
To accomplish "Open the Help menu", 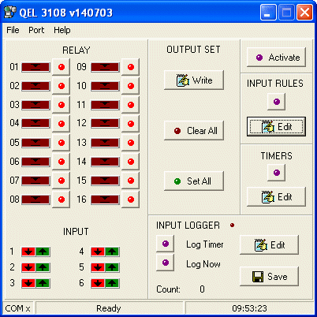I will click(62, 30).
